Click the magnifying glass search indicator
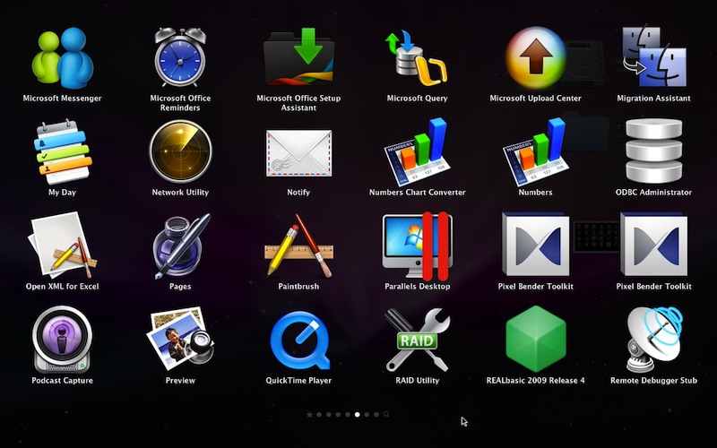Viewport: 717px width, 448px height. point(387,415)
